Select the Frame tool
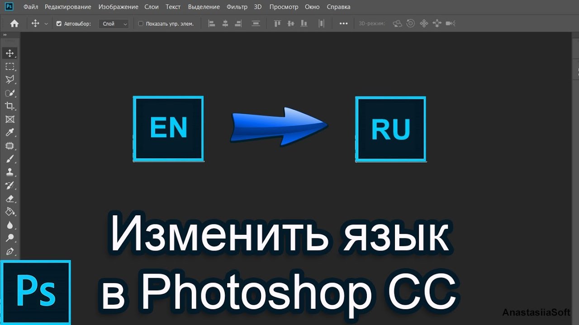579x325 pixels. (9, 119)
